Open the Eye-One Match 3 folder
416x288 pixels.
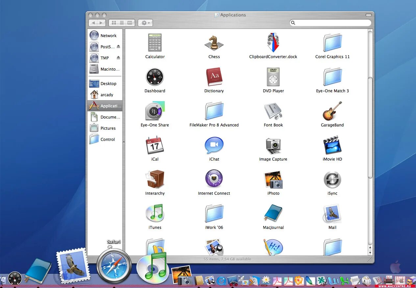pos(332,77)
